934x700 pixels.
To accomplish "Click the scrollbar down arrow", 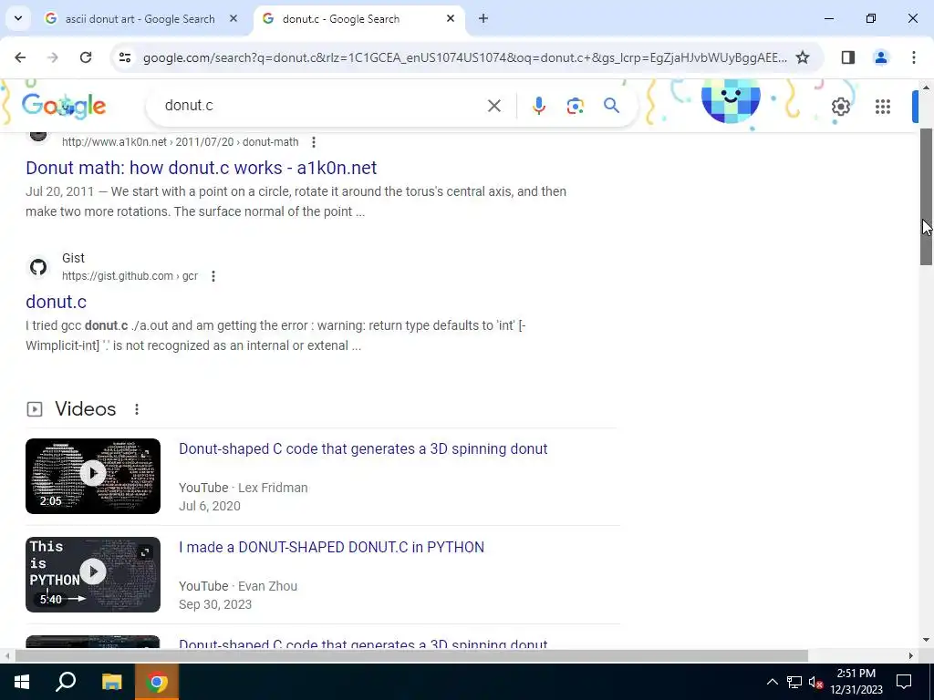I will click(x=926, y=640).
